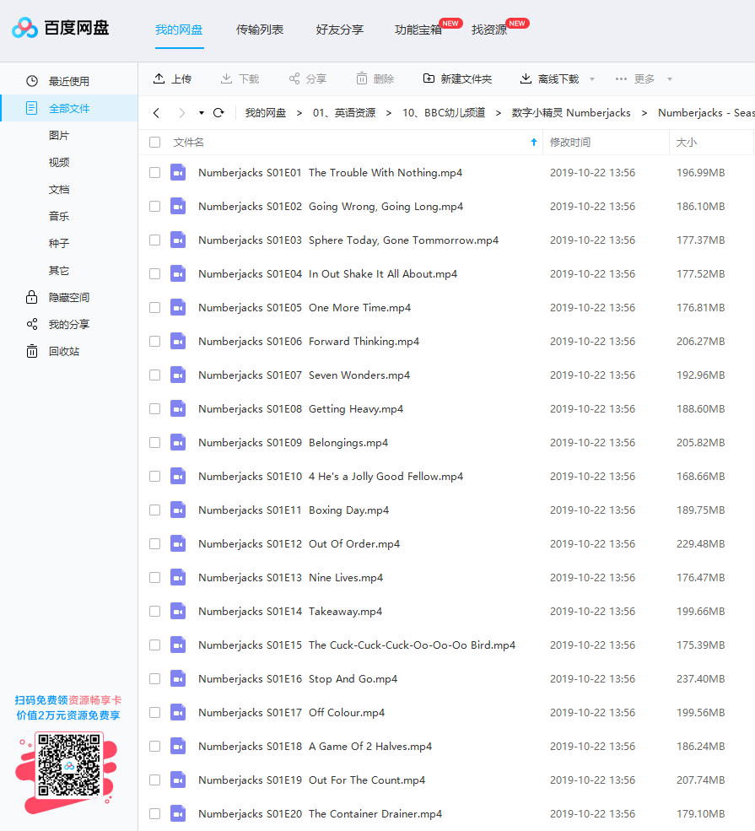Switch to the 我的网盘 tab
Image resolution: width=755 pixels, height=831 pixels.
pos(179,30)
